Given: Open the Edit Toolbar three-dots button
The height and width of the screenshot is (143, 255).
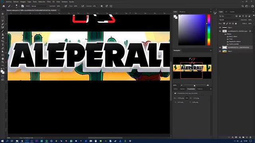Looking at the screenshot, I should (x=3, y=65).
